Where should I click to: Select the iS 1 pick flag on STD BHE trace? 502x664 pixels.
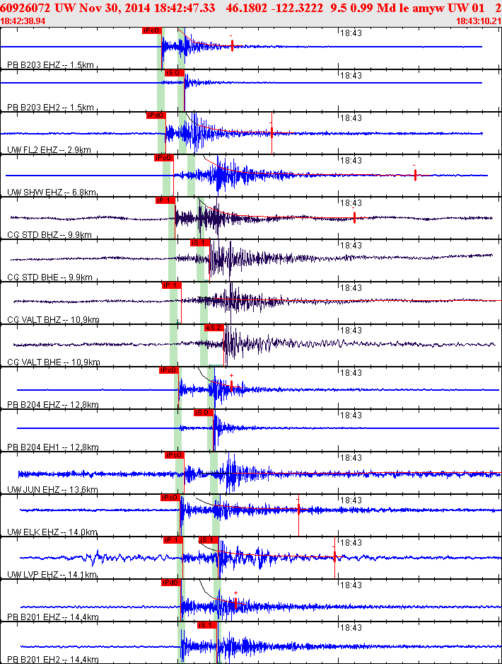pos(199,243)
